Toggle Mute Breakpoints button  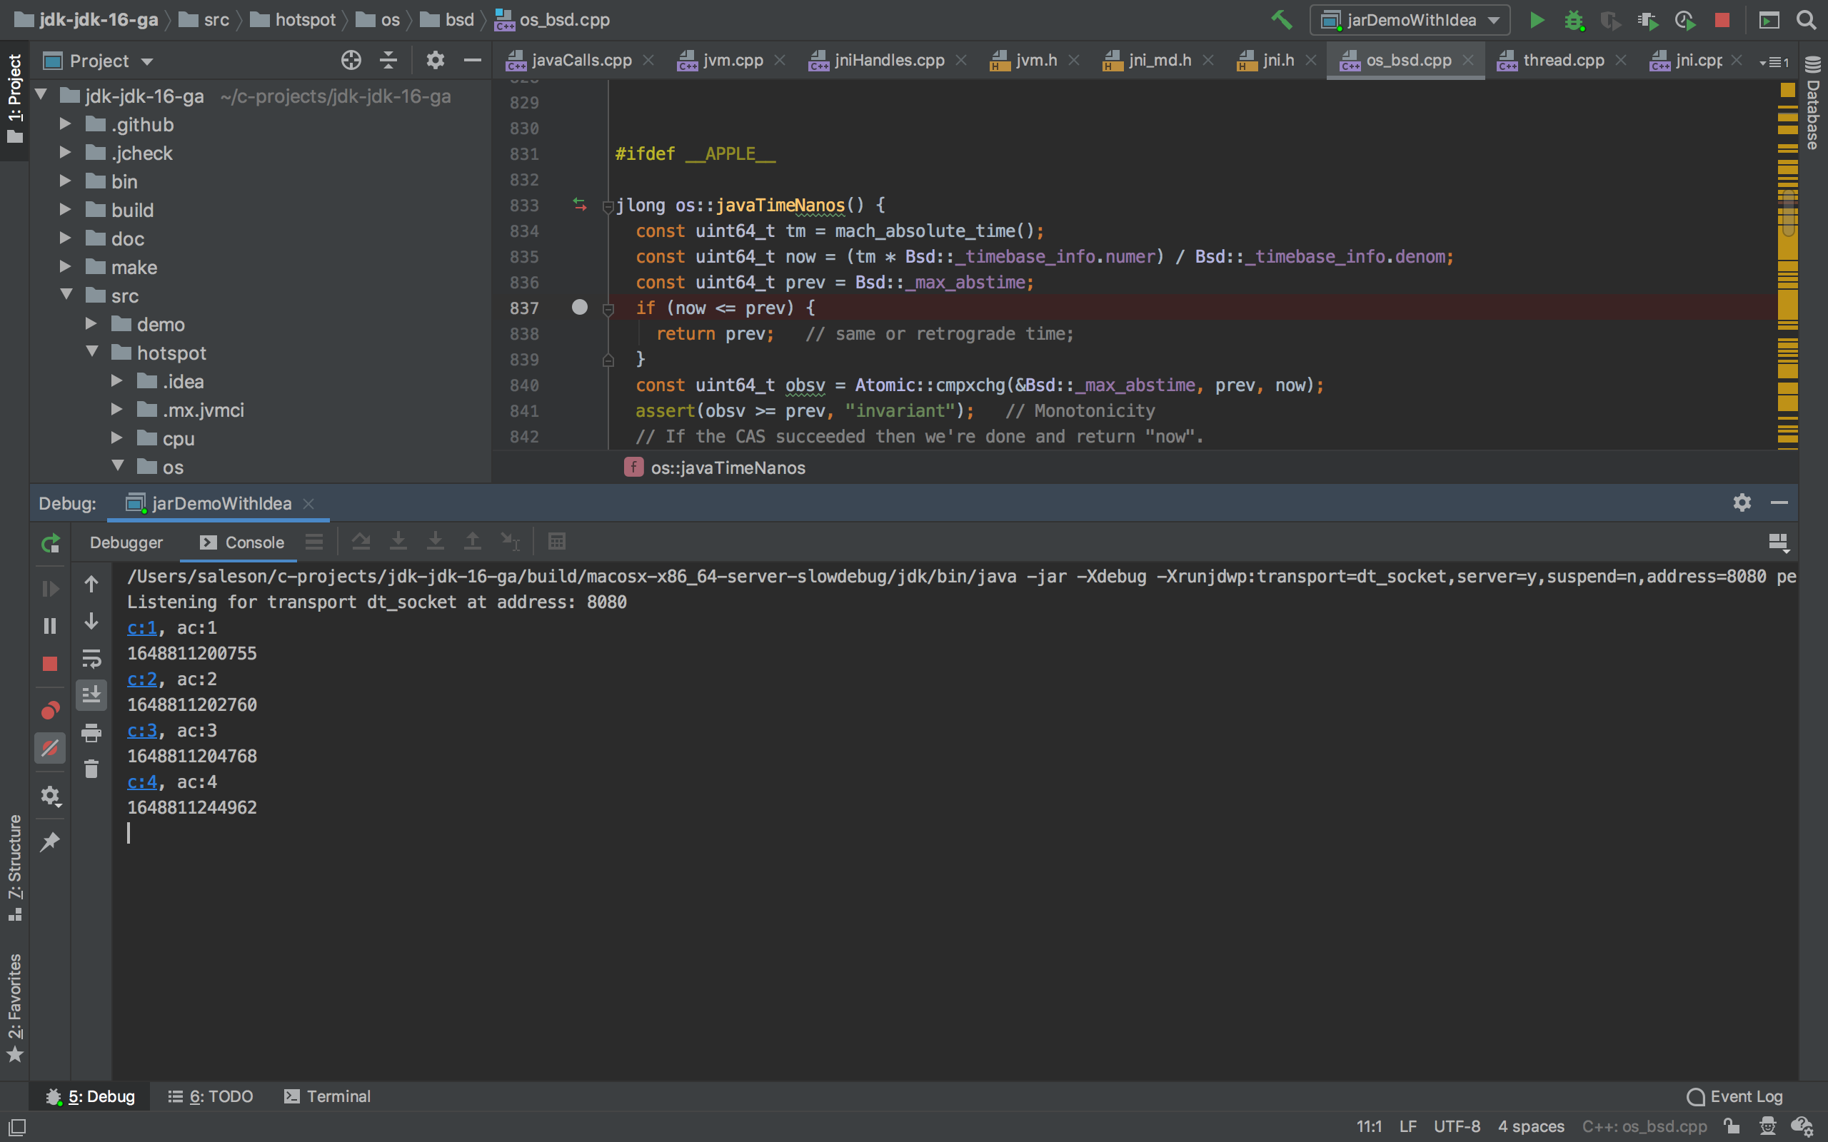point(50,749)
